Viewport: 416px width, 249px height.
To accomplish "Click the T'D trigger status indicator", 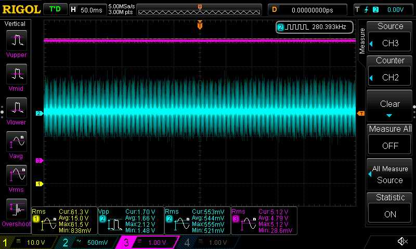I will [x=55, y=9].
